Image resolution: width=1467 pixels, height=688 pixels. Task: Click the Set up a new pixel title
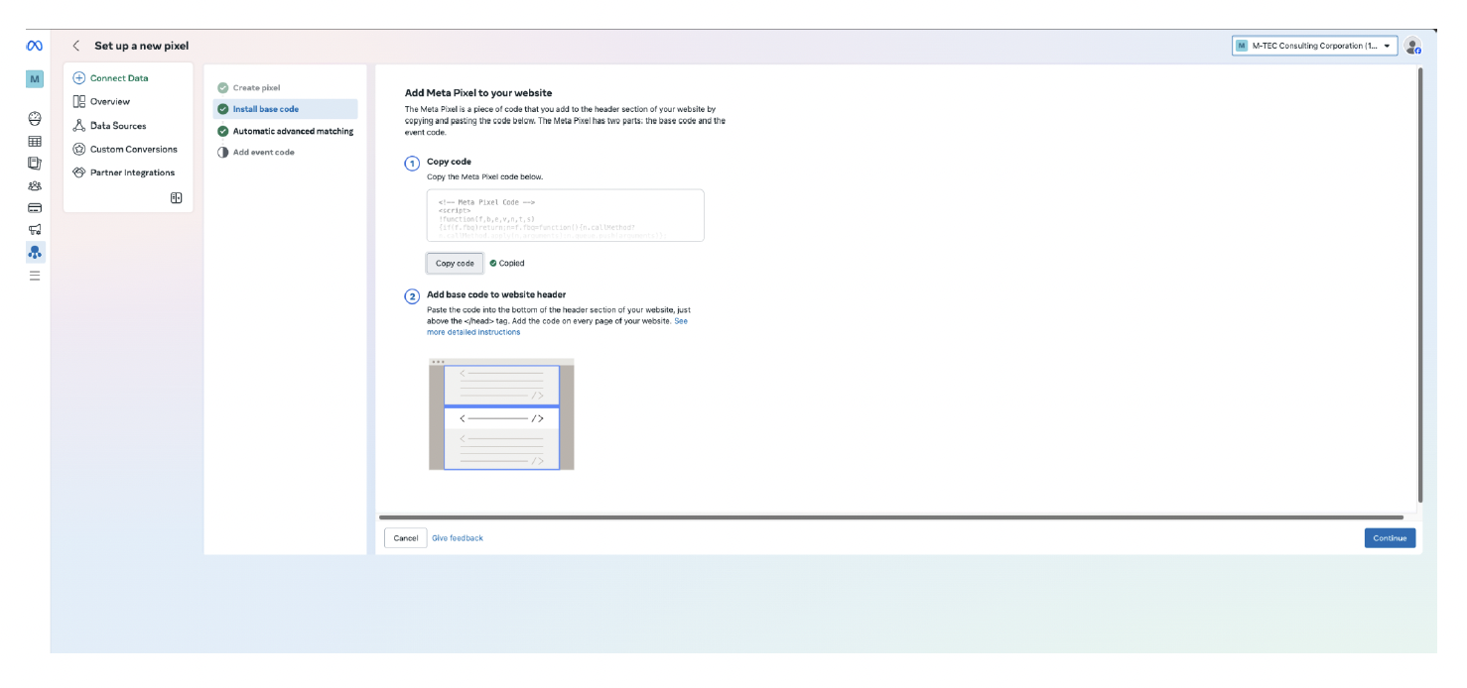click(x=141, y=46)
